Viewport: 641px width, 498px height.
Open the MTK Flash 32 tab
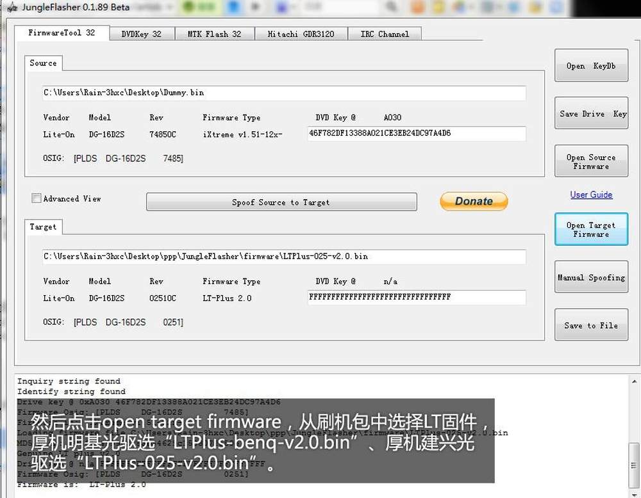(215, 35)
